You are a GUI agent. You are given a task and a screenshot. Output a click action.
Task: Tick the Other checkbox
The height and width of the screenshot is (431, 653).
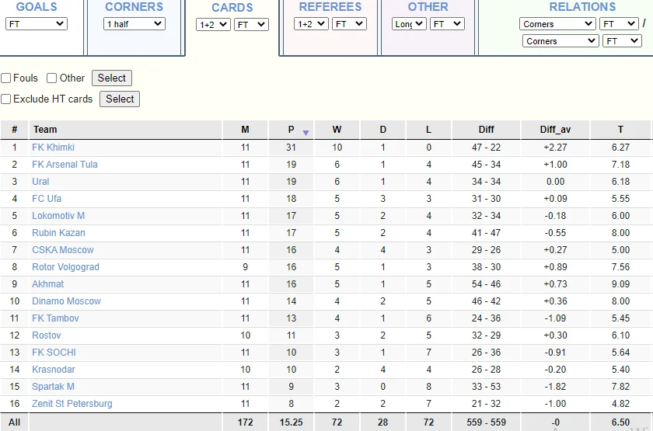coord(51,78)
